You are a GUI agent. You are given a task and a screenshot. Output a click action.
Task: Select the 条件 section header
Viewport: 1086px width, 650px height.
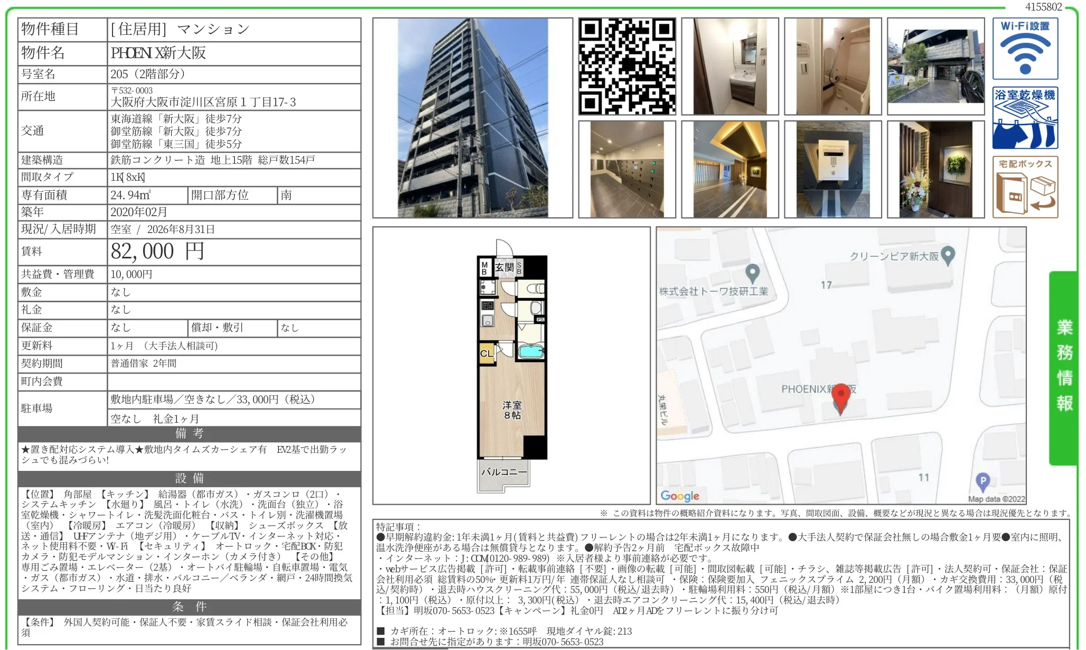pos(189,607)
